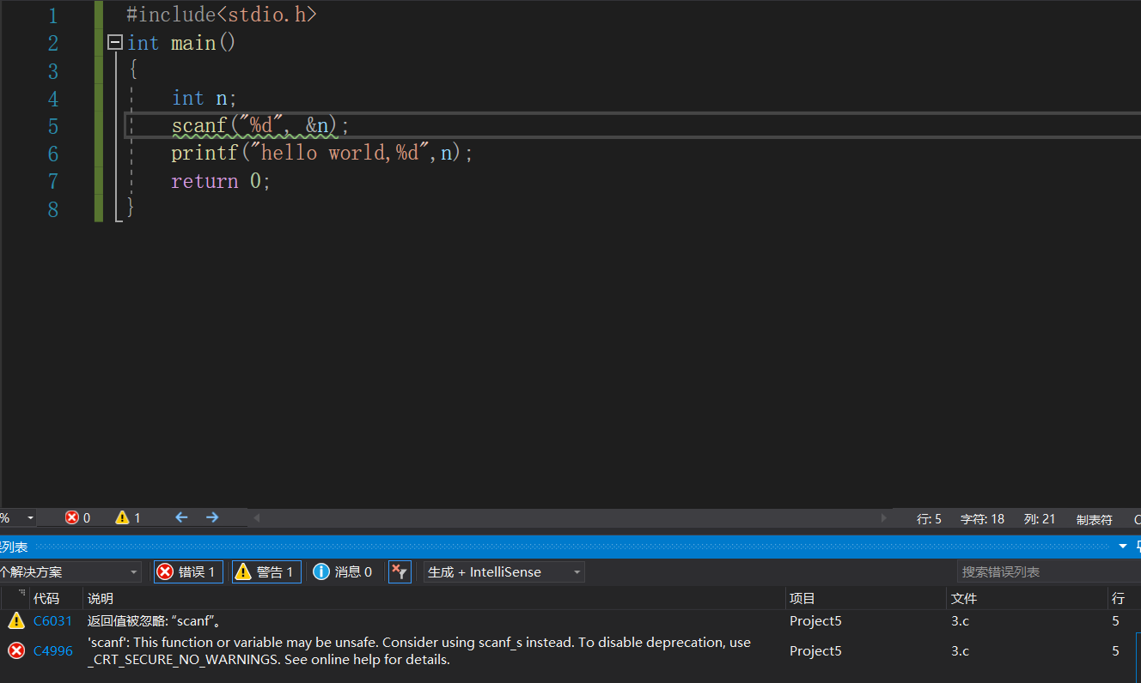Click horizontal scrollbar right arrow in editor
Image resolution: width=1141 pixels, height=683 pixels.
[885, 518]
